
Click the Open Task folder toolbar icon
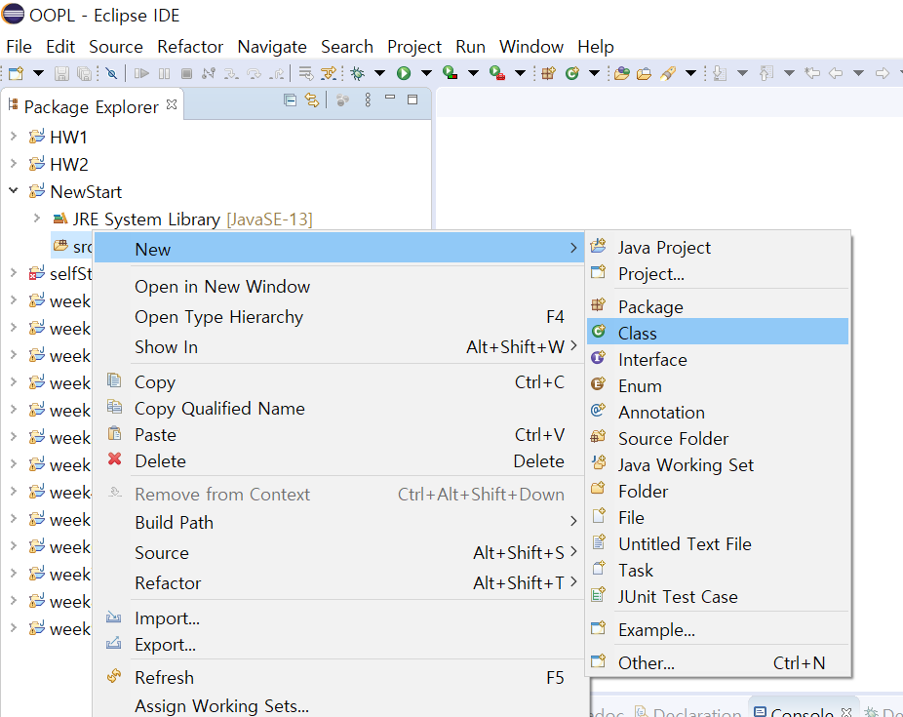click(644, 73)
